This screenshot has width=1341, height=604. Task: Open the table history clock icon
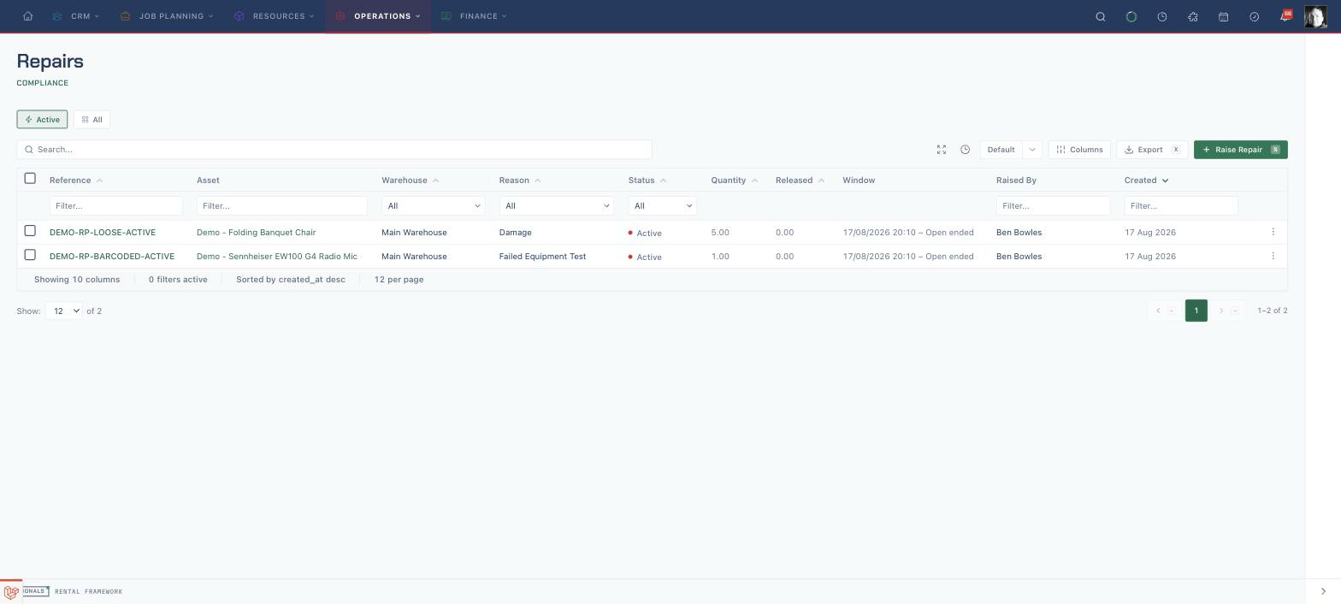pos(965,150)
